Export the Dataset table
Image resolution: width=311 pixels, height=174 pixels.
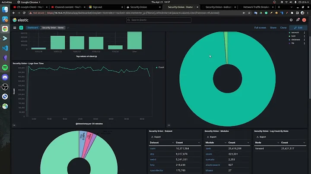[x=156, y=137]
